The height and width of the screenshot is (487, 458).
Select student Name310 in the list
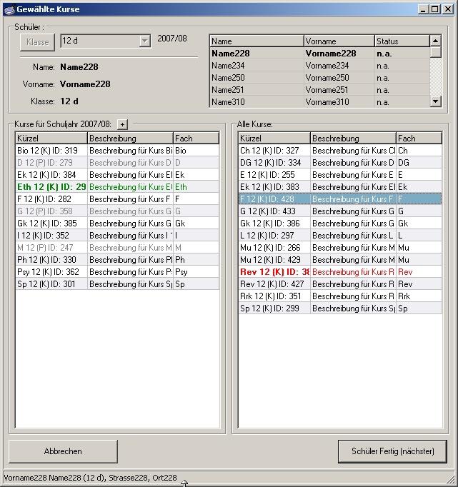point(256,102)
